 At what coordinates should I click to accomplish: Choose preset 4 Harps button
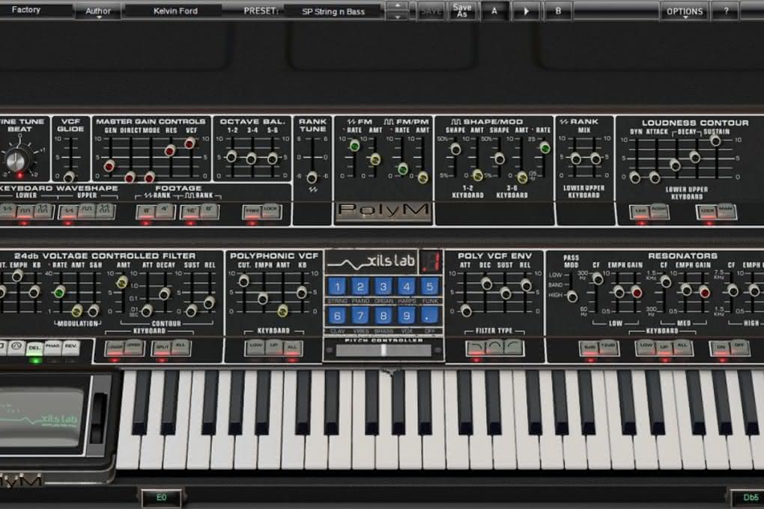[x=407, y=287]
